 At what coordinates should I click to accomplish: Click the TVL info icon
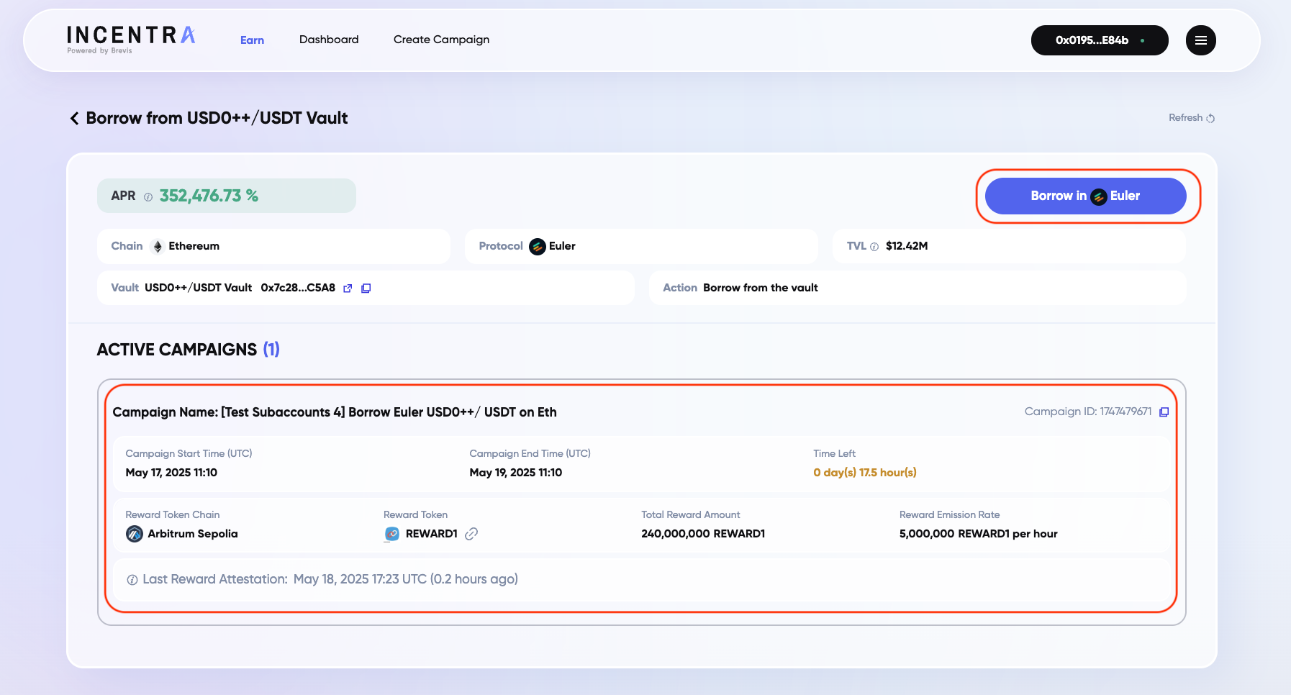[x=874, y=247]
